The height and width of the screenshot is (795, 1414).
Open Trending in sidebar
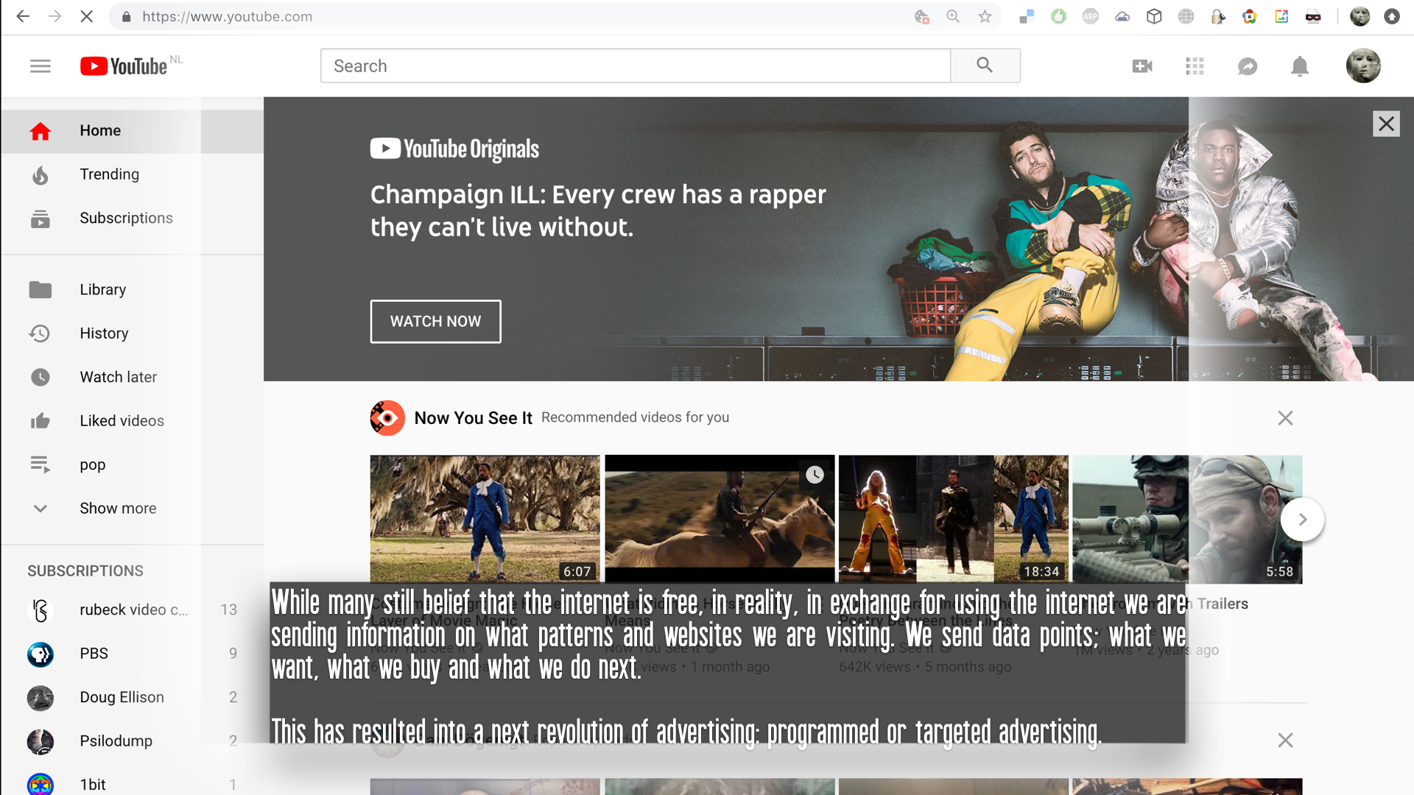(133, 174)
